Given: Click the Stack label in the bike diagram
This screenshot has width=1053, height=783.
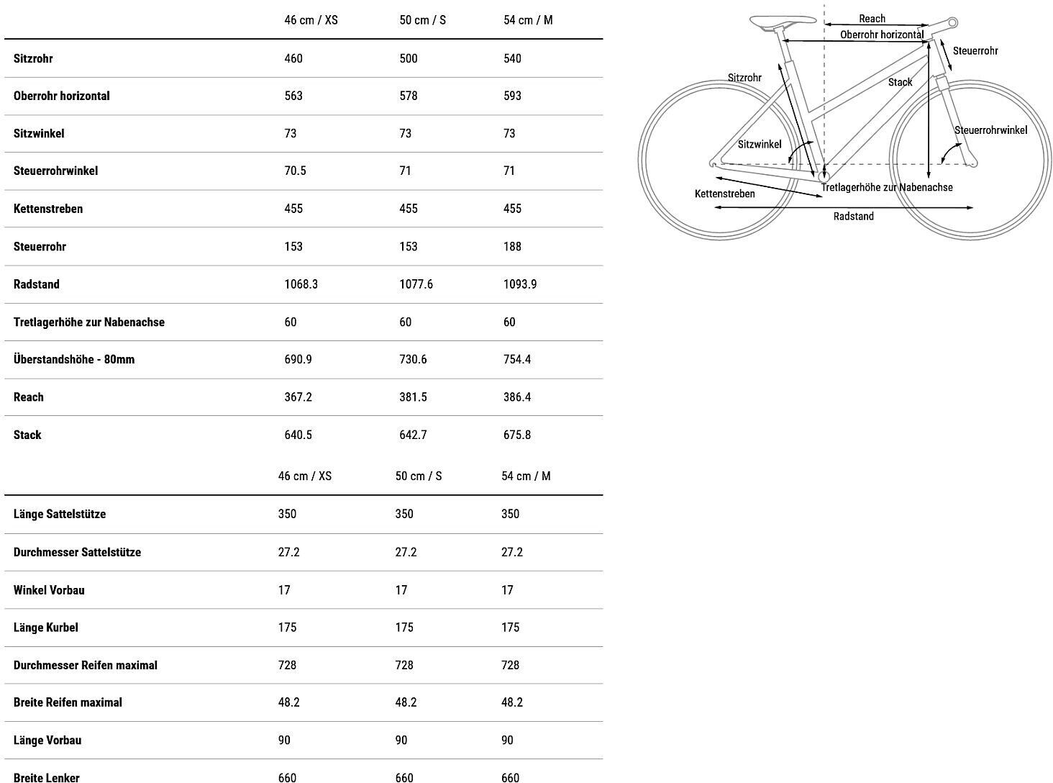Looking at the screenshot, I should 900,82.
